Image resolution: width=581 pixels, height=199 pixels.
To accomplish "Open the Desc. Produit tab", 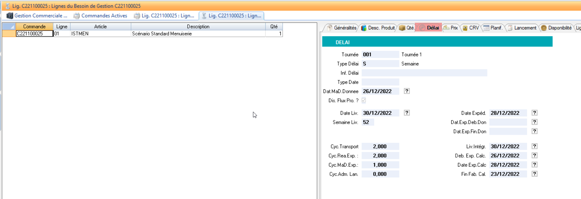I will click(379, 28).
